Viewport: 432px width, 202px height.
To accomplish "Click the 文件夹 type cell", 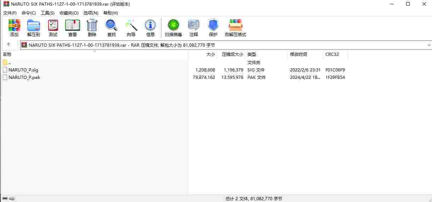I will (254, 62).
